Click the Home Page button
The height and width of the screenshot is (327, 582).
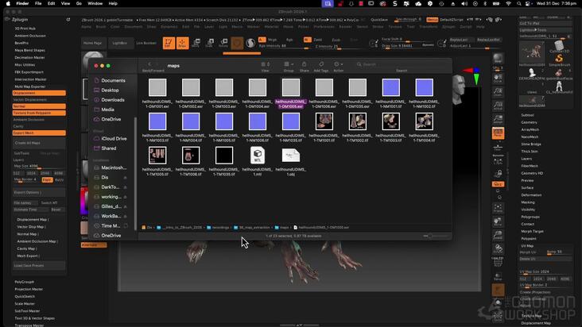click(92, 43)
